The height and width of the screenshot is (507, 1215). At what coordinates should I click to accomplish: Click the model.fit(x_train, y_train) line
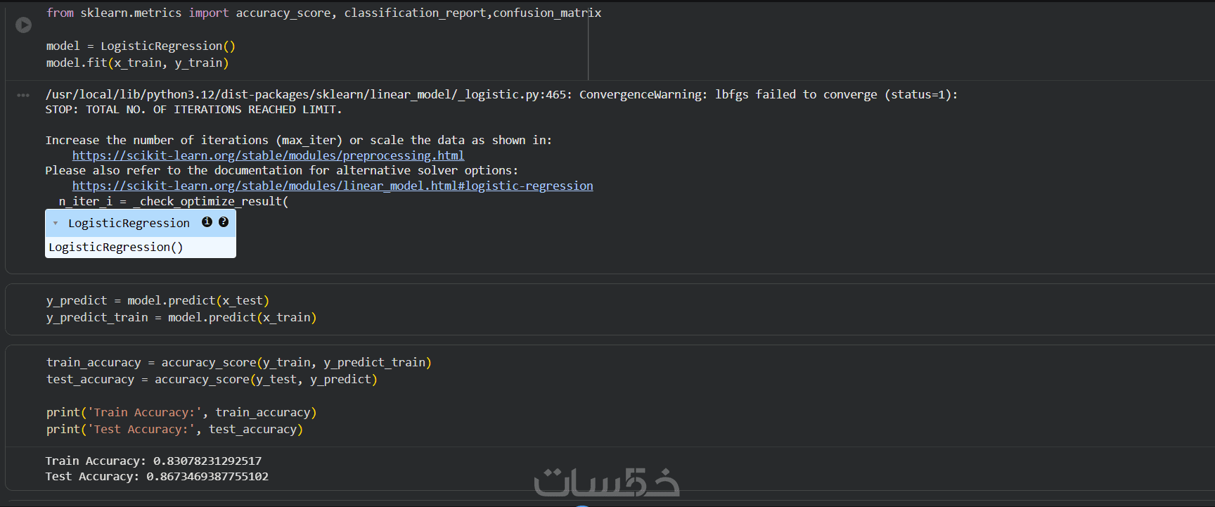point(137,63)
